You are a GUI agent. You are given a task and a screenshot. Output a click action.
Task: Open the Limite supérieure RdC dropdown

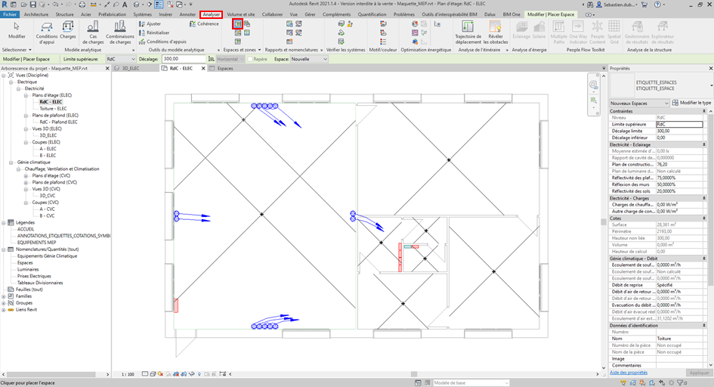point(119,59)
